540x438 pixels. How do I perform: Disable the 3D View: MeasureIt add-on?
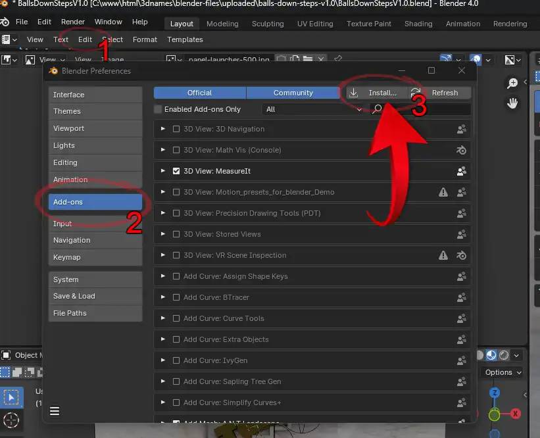(176, 171)
